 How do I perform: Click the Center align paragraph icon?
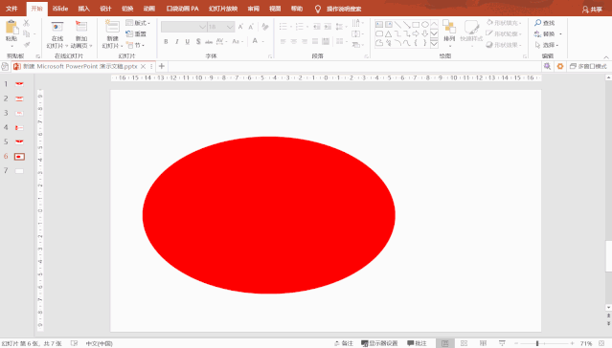click(294, 41)
